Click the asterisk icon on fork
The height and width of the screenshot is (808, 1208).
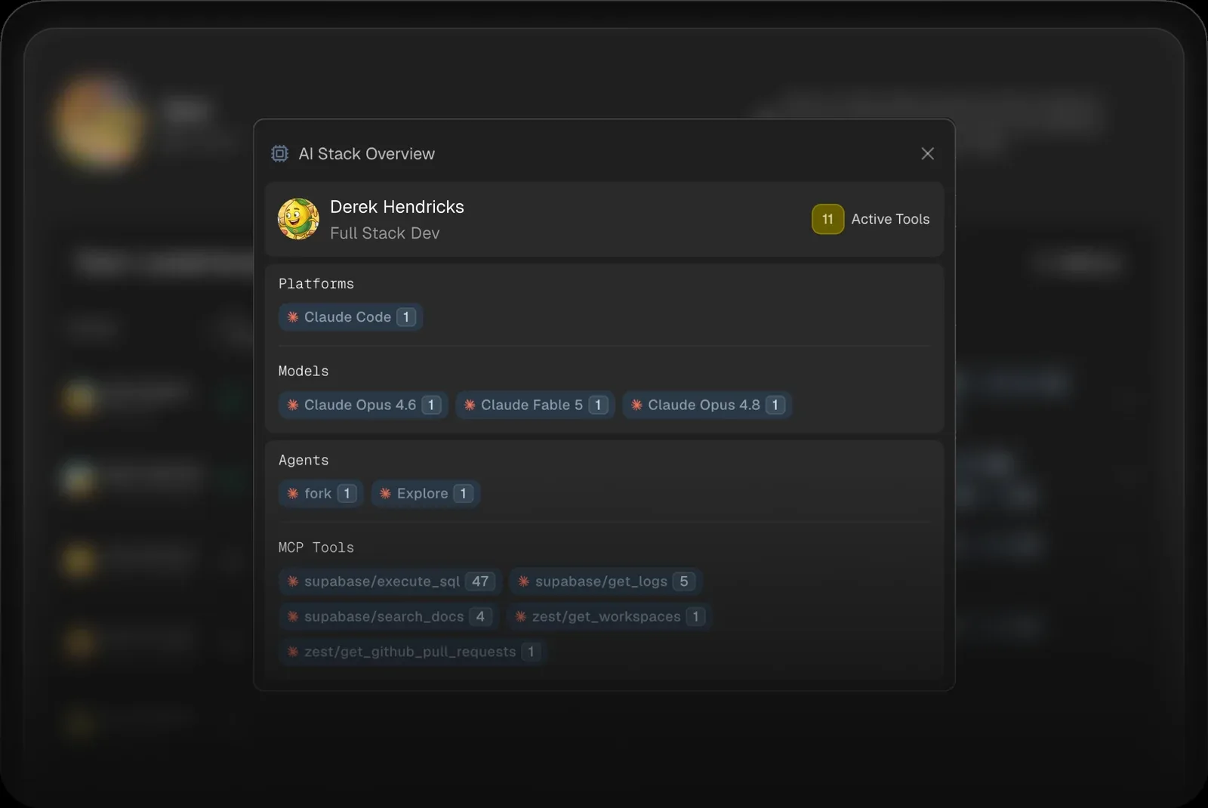click(x=293, y=493)
